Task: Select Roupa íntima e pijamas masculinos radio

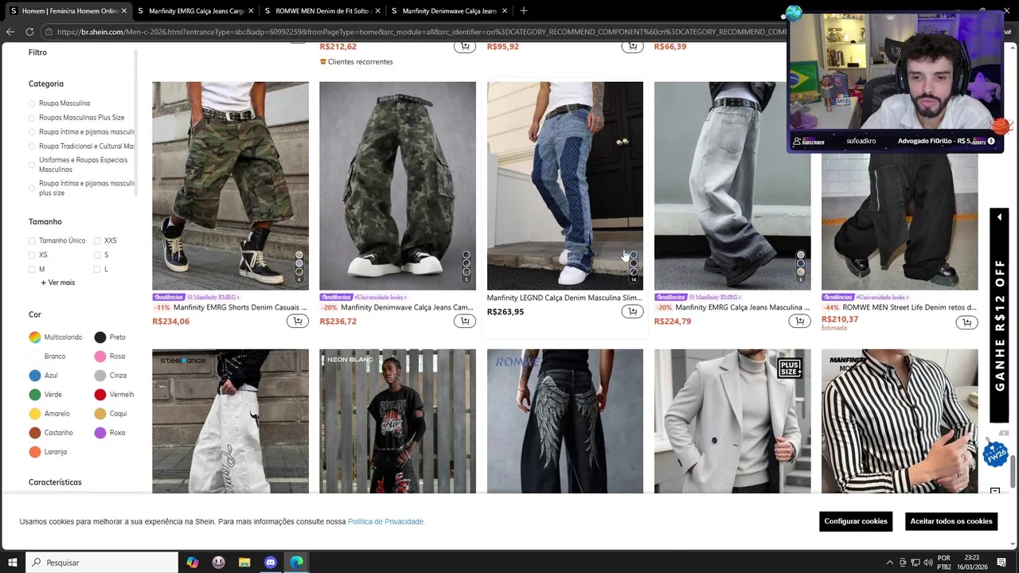Action: [x=32, y=132]
